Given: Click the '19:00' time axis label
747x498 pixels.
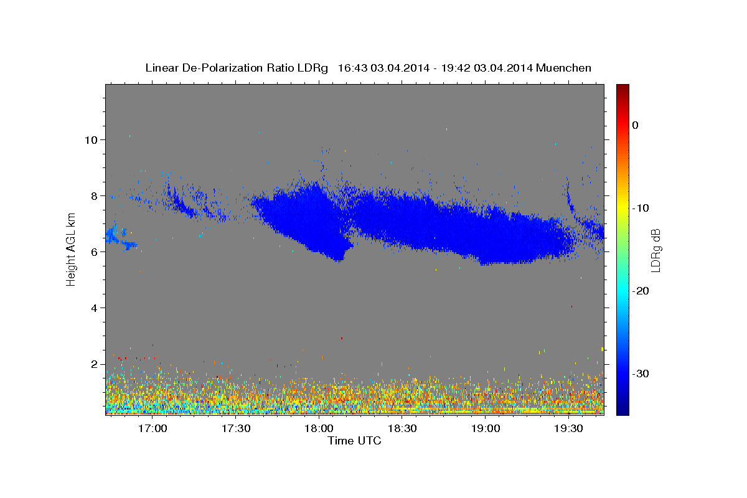Looking at the screenshot, I should pyautogui.click(x=486, y=428).
